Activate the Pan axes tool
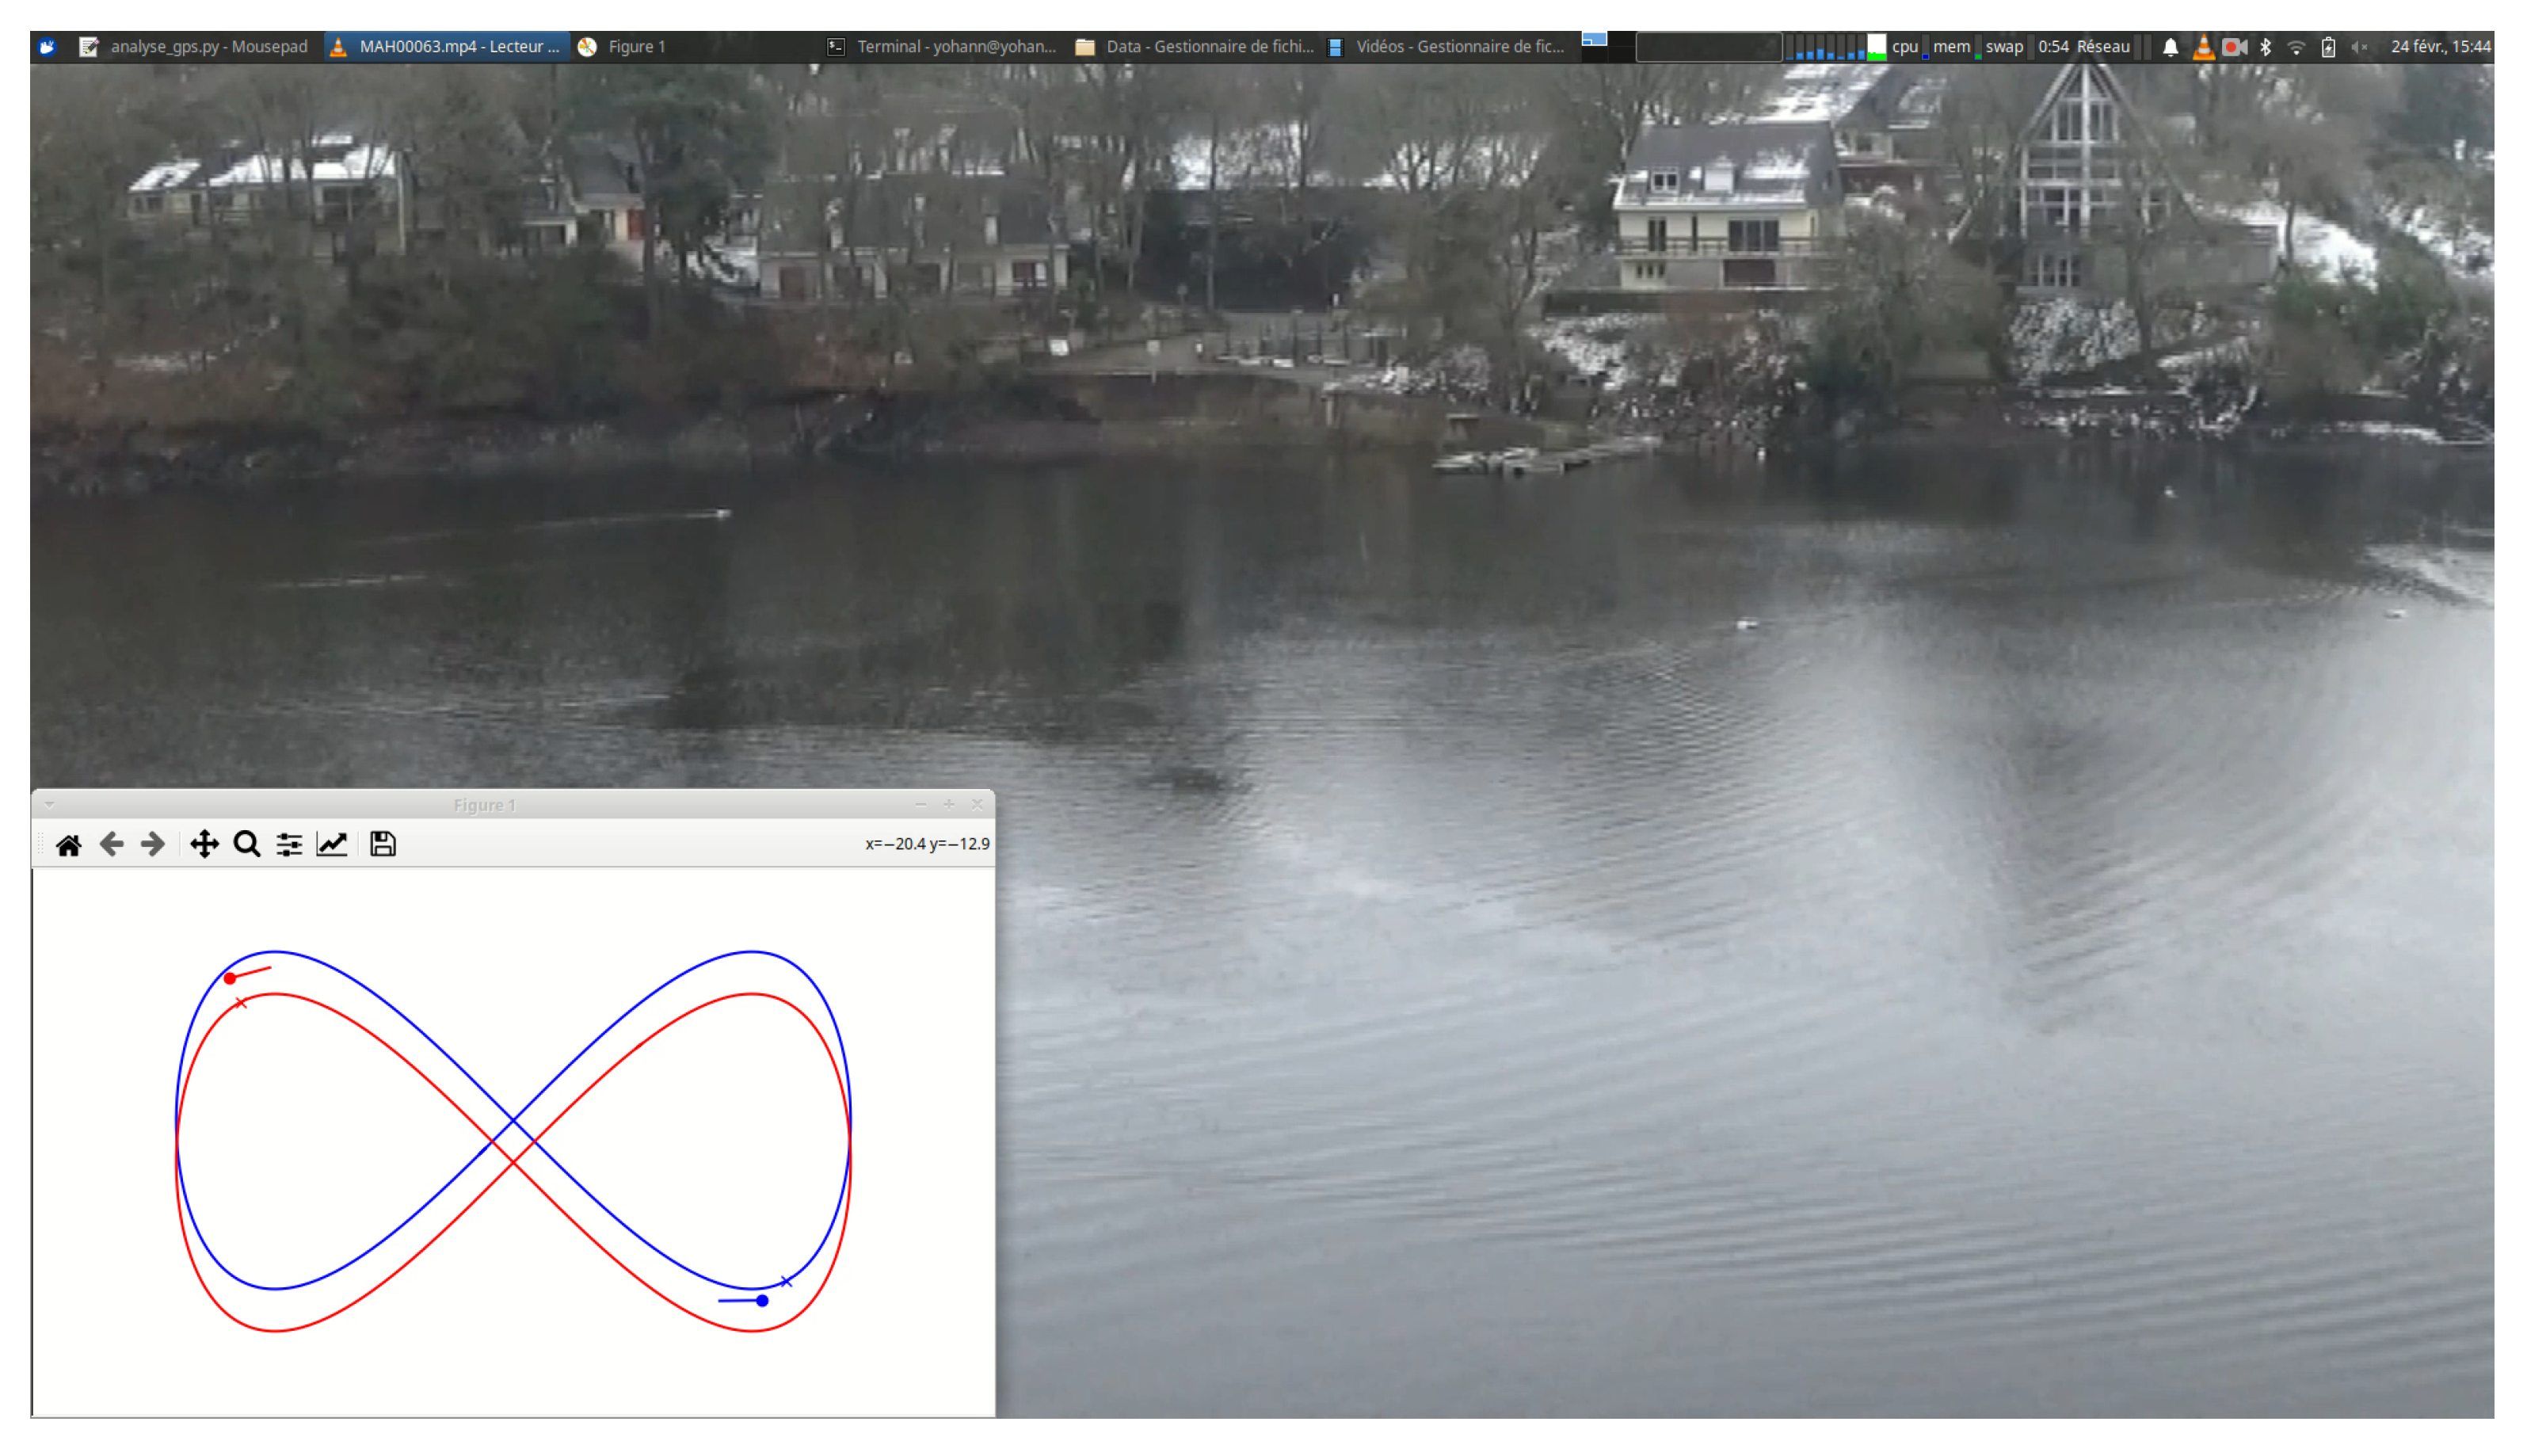 (x=204, y=845)
